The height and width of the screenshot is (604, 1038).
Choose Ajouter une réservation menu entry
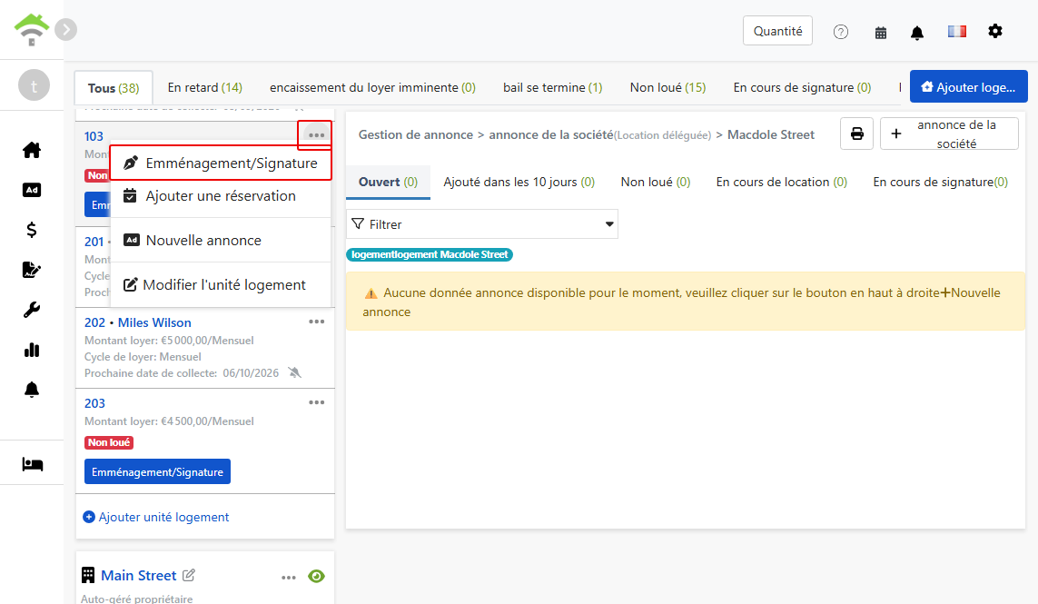tap(221, 196)
